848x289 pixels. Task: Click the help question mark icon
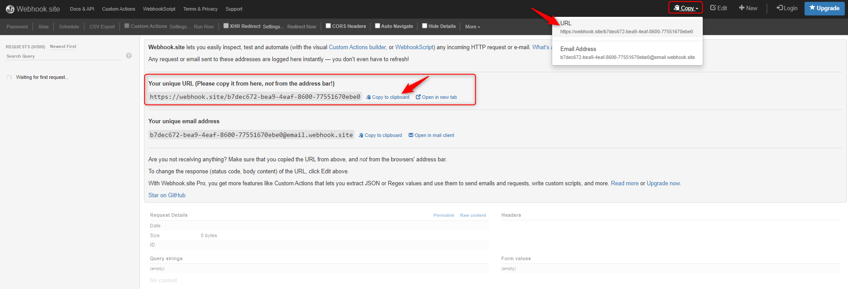[129, 56]
